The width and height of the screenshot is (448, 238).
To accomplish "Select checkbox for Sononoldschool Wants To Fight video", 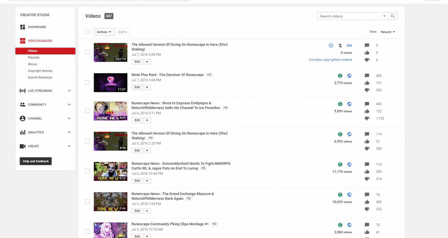I will coord(87,171).
